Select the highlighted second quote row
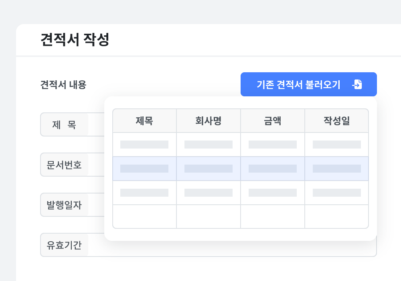Screen dimensions: 401x281 pos(241,169)
